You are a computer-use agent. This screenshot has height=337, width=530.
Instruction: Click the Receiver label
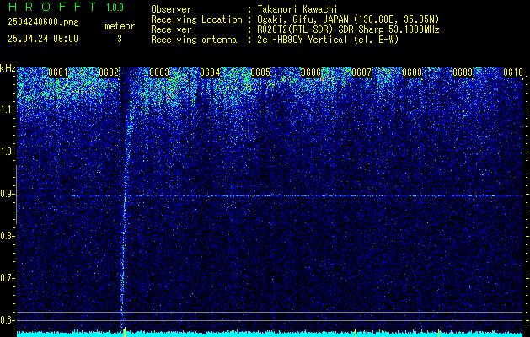171,29
